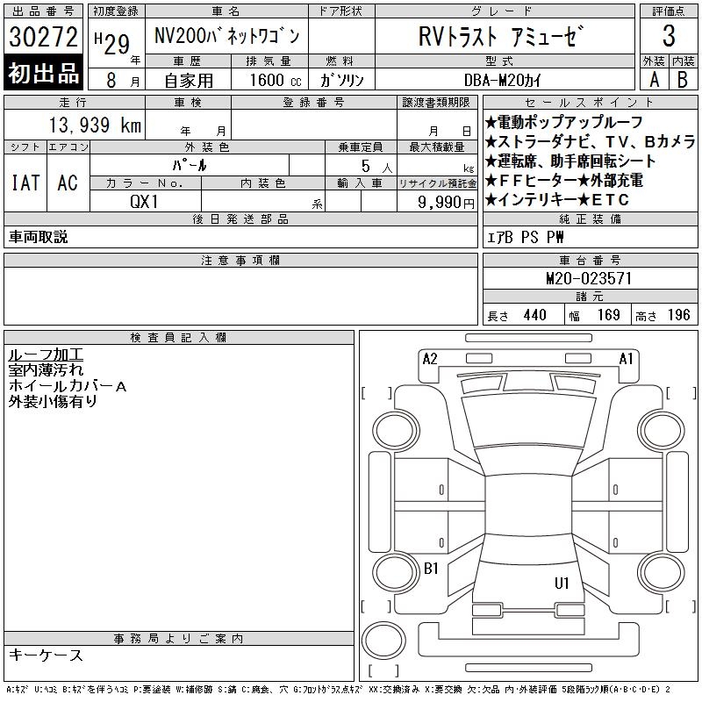Click damage mark U1 on diagram

pos(562,583)
